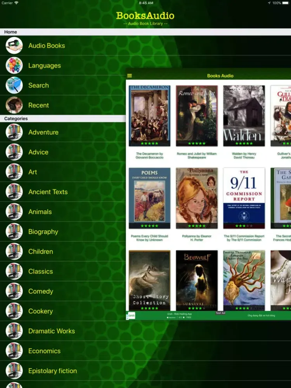291x388 pixels.
Task: Tap the Audio Books headphones icon
Action: pyautogui.click(x=14, y=45)
